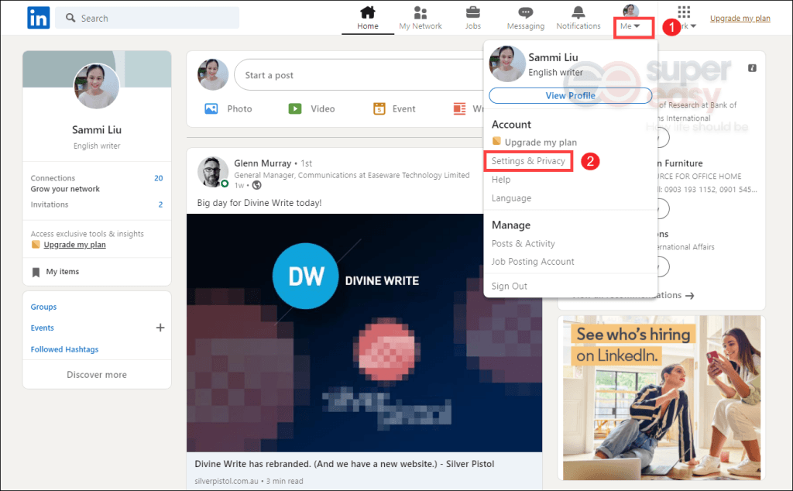793x491 pixels.
Task: Open the Messaging icon
Action: tap(526, 12)
